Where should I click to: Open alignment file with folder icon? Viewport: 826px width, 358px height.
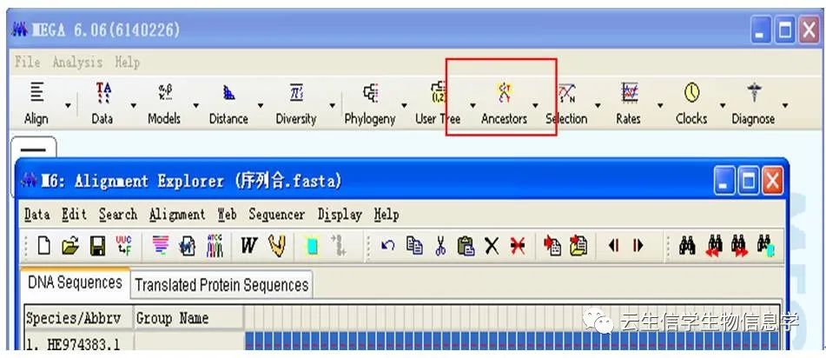click(70, 246)
